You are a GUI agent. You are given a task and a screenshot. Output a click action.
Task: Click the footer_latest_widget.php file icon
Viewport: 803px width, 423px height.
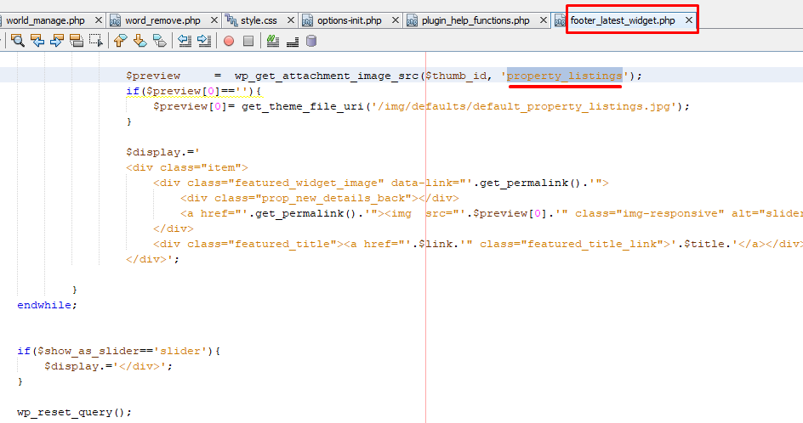[561, 20]
